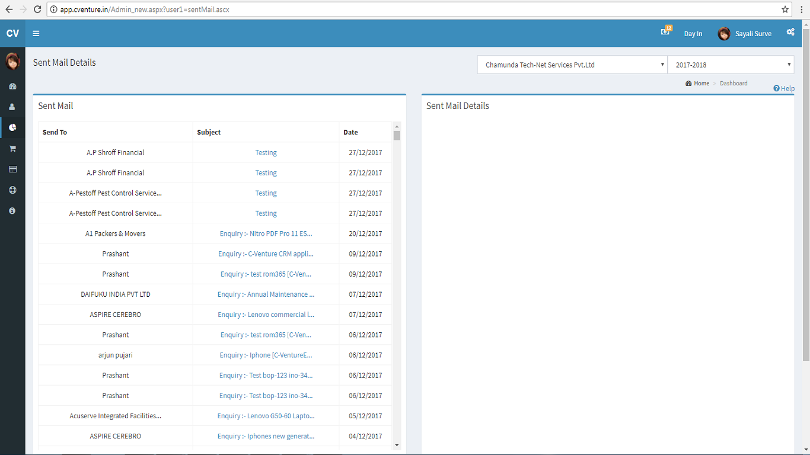Image resolution: width=810 pixels, height=455 pixels.
Task: Go to Home breadcrumb link
Action: click(x=697, y=84)
